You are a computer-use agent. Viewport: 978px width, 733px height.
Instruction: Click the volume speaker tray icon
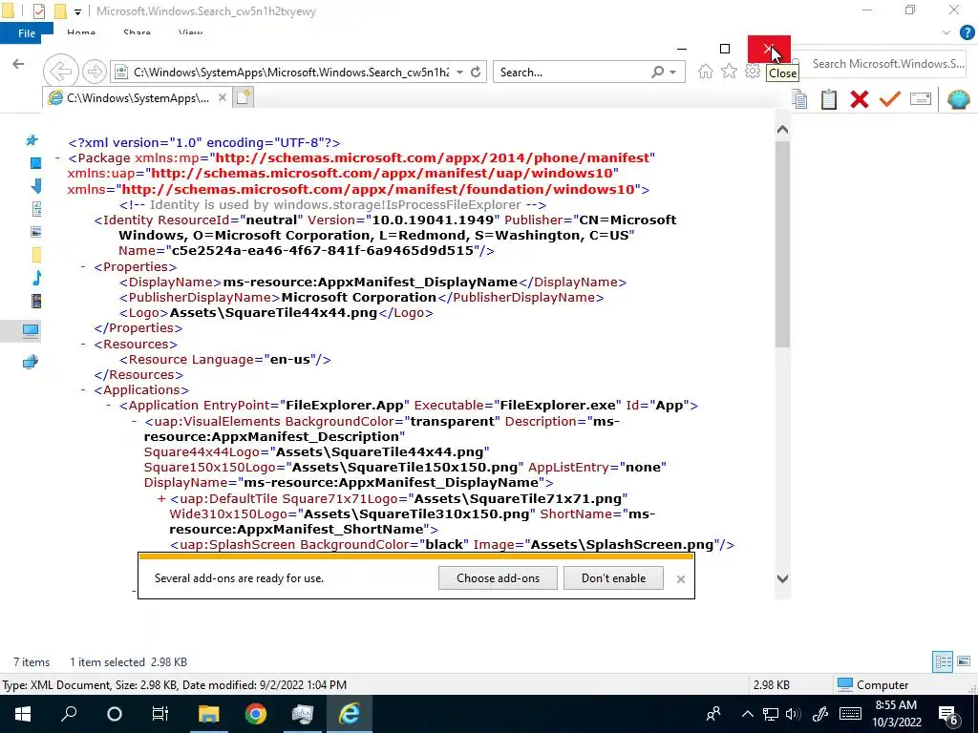click(x=793, y=714)
